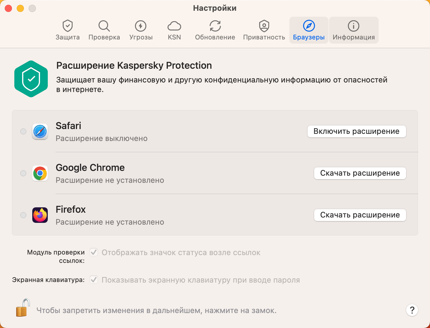This screenshot has height=328, width=430.
Task: Select the Google Chrome radio button
Action: (23, 173)
